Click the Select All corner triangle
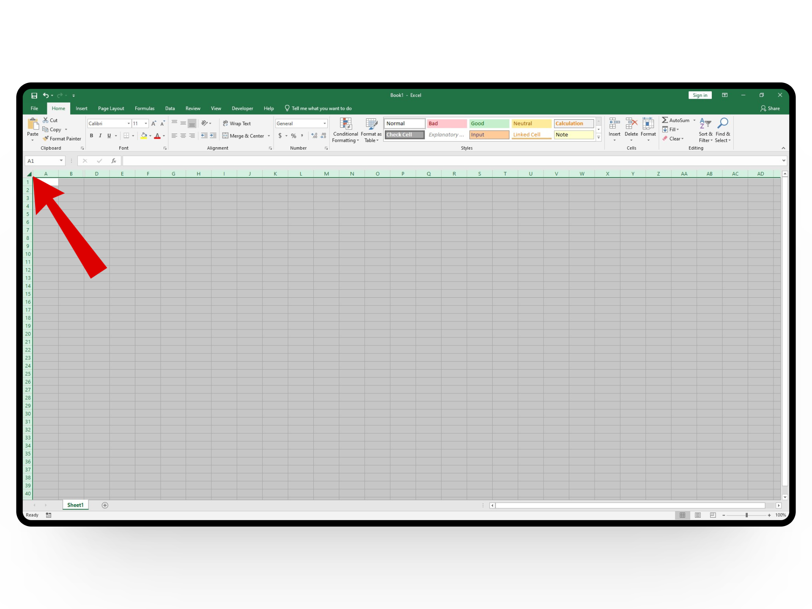This screenshot has height=609, width=812. [x=29, y=174]
